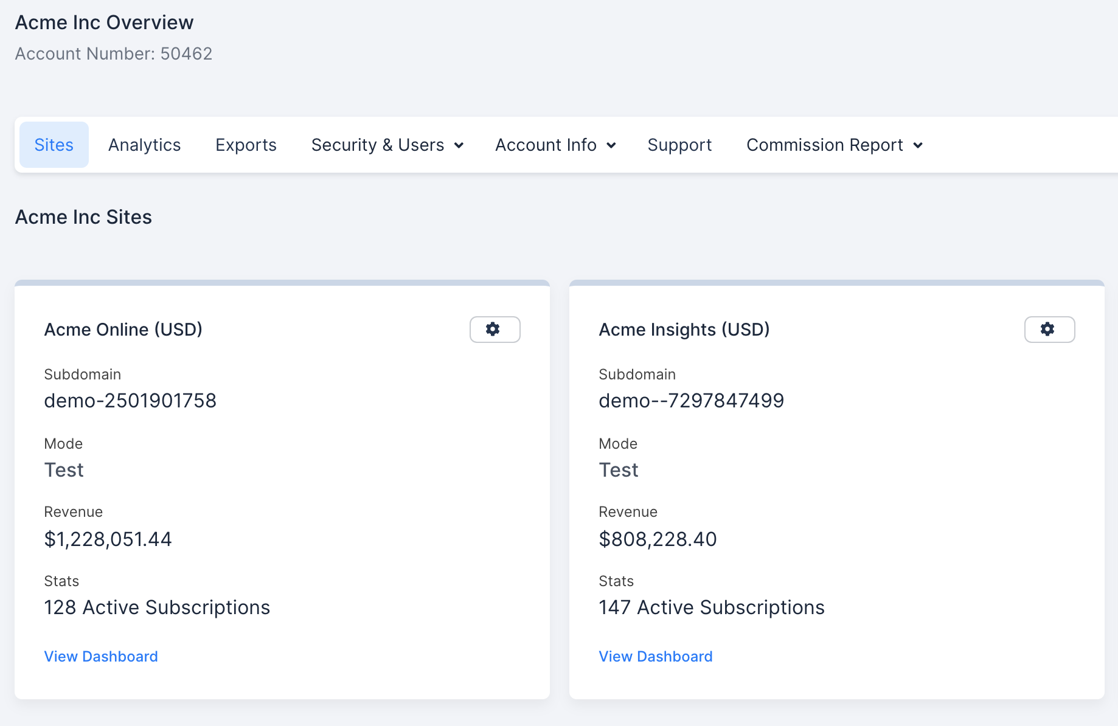
Task: View Dashboard for Acme Online
Action: [101, 657]
